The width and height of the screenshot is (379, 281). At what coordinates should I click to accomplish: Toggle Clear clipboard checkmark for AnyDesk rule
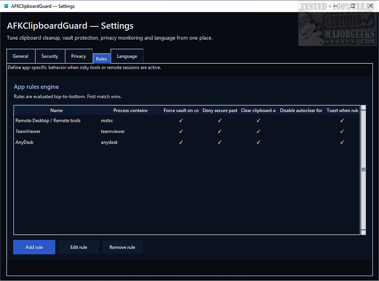(x=258, y=142)
